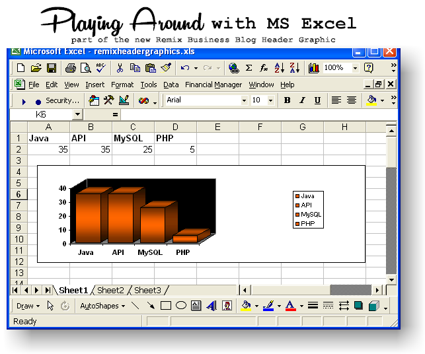Click the Select Objects pointer icon
Viewport: 425px width, 354px height.
50,306
